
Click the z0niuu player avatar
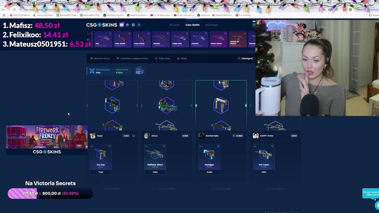pos(147,135)
